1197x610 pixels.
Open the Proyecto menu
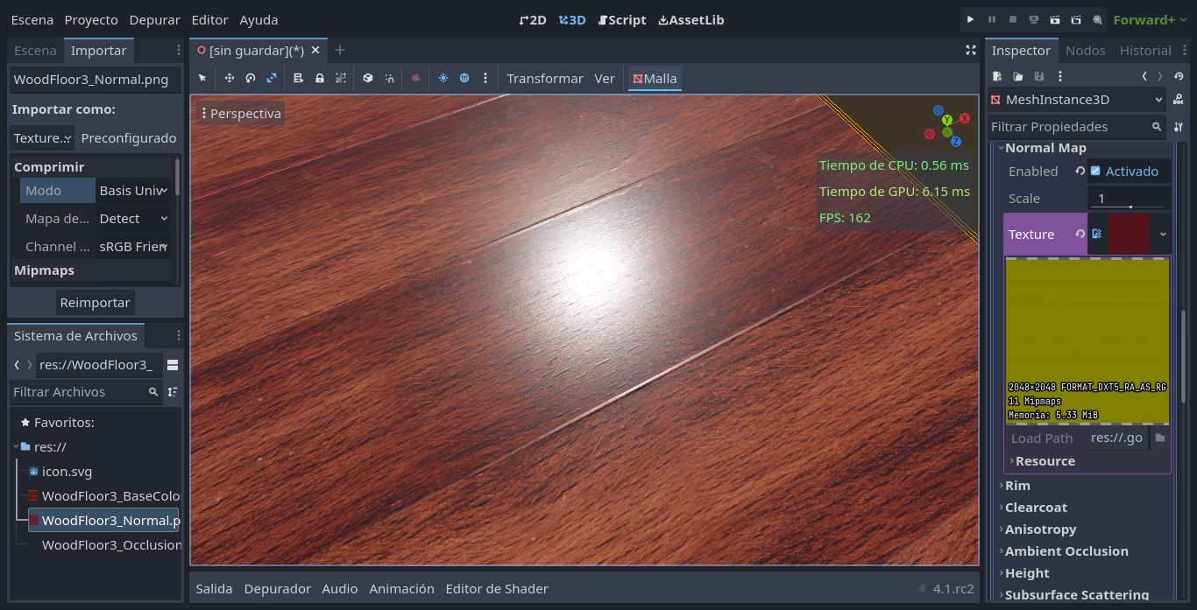tap(91, 19)
